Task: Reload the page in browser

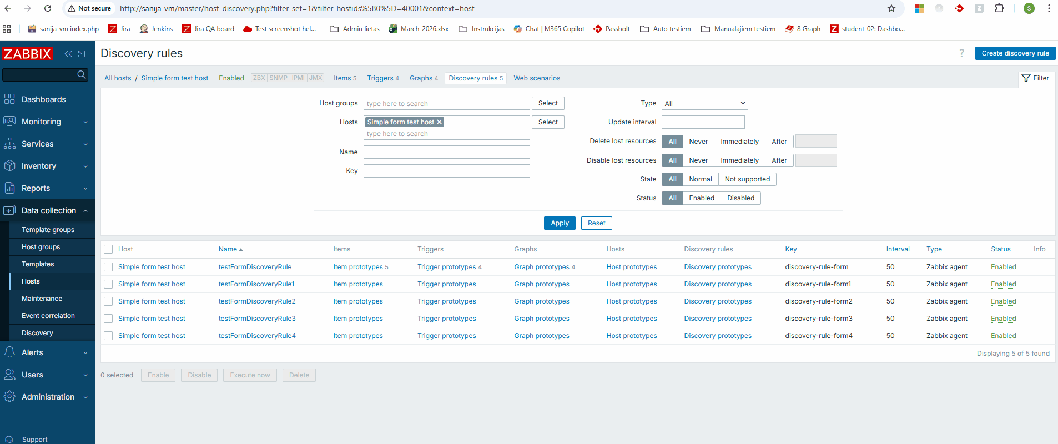Action: pos(48,8)
